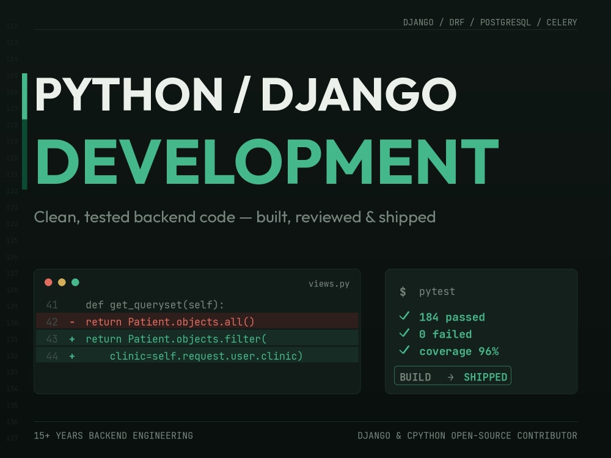Click the pytest command text
The width and height of the screenshot is (611, 458).
437,292
